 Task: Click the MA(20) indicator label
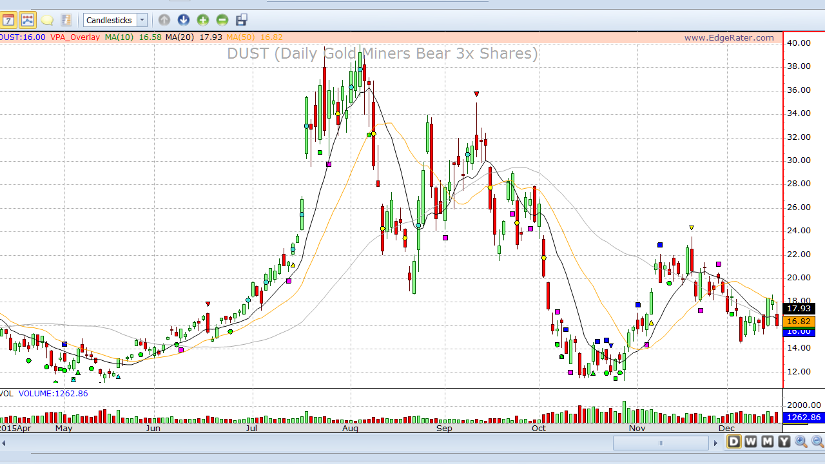pos(180,37)
